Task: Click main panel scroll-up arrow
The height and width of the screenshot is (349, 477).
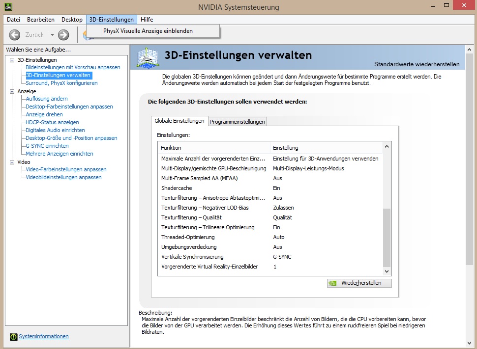Action: [x=470, y=50]
